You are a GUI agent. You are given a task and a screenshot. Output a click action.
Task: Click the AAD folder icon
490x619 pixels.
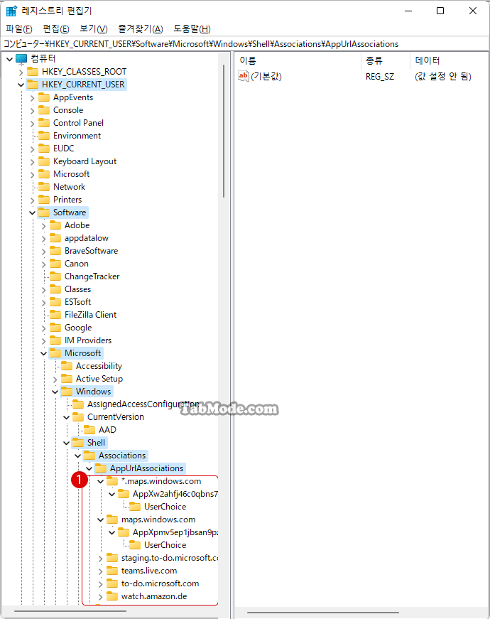coord(89,429)
